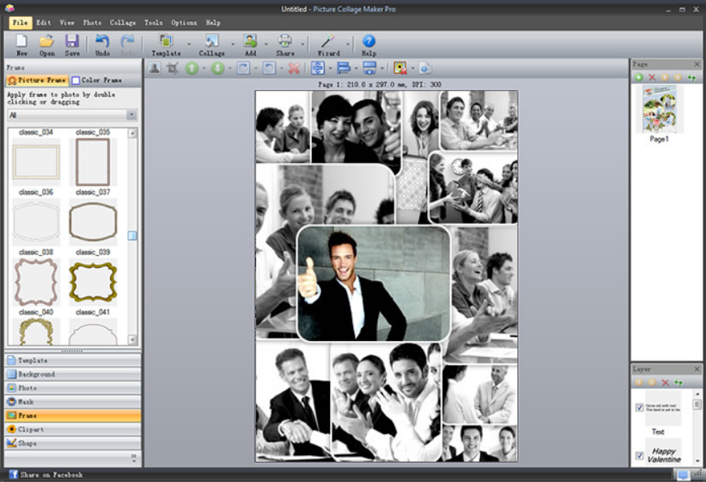Screen dimensions: 706x482
Task: Expand the Wizard button dropdown arrow
Action: click(x=348, y=44)
